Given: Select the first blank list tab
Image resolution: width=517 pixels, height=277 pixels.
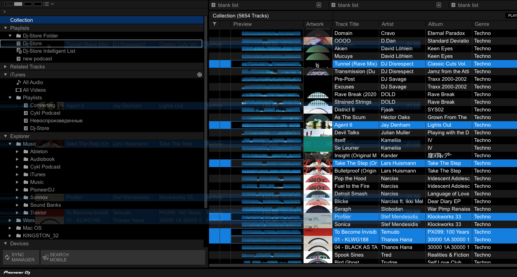Looking at the screenshot, I should 228,5.
